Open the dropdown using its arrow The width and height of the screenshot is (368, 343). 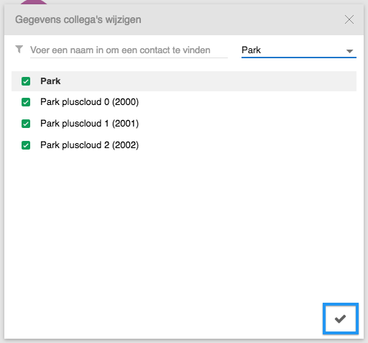pyautogui.click(x=349, y=51)
